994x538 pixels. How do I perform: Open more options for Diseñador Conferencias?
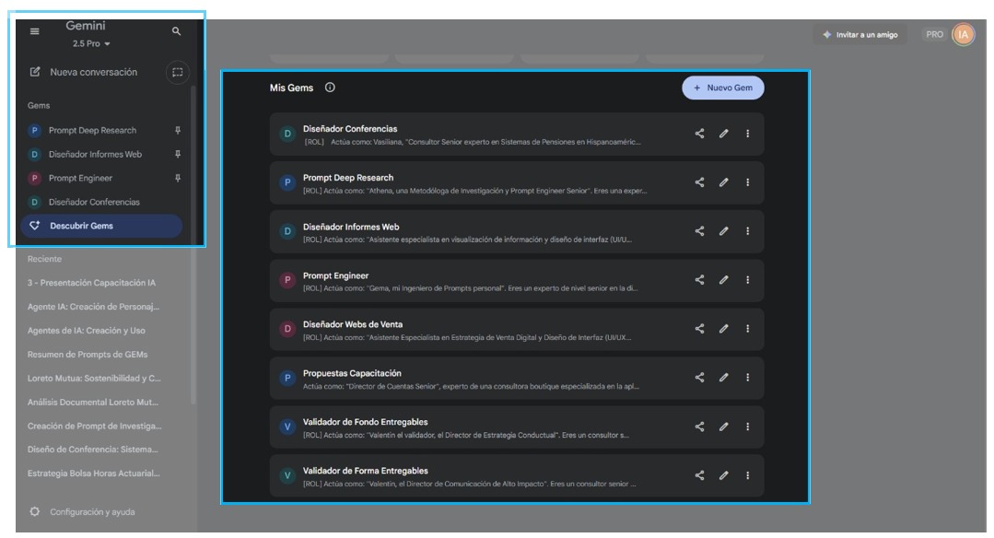tap(747, 134)
